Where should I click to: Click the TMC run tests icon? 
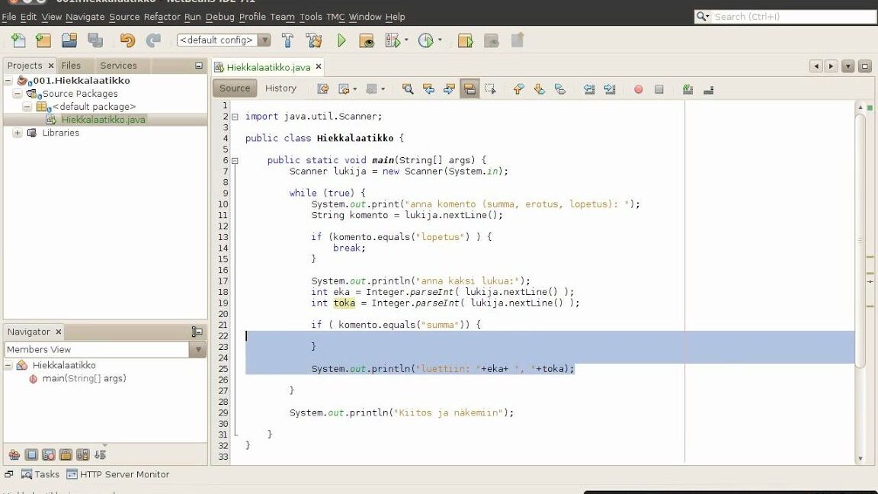point(466,40)
